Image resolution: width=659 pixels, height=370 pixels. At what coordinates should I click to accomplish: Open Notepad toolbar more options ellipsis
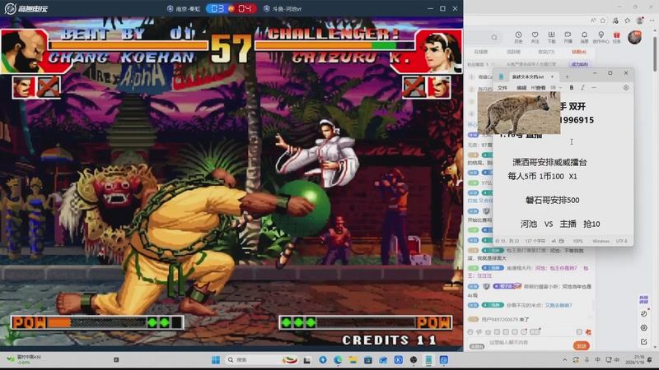pyautogui.click(x=593, y=88)
